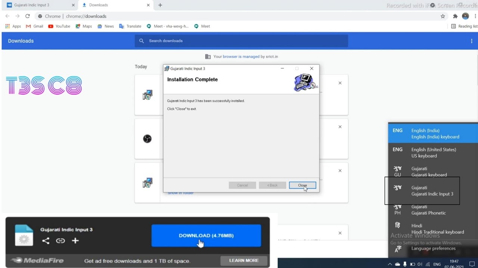This screenshot has width=478, height=268.
Task: Open the Translate bookmark
Action: tap(130, 26)
